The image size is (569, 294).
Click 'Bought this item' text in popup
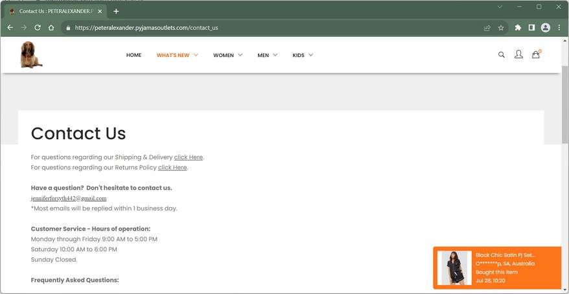[x=496, y=272]
